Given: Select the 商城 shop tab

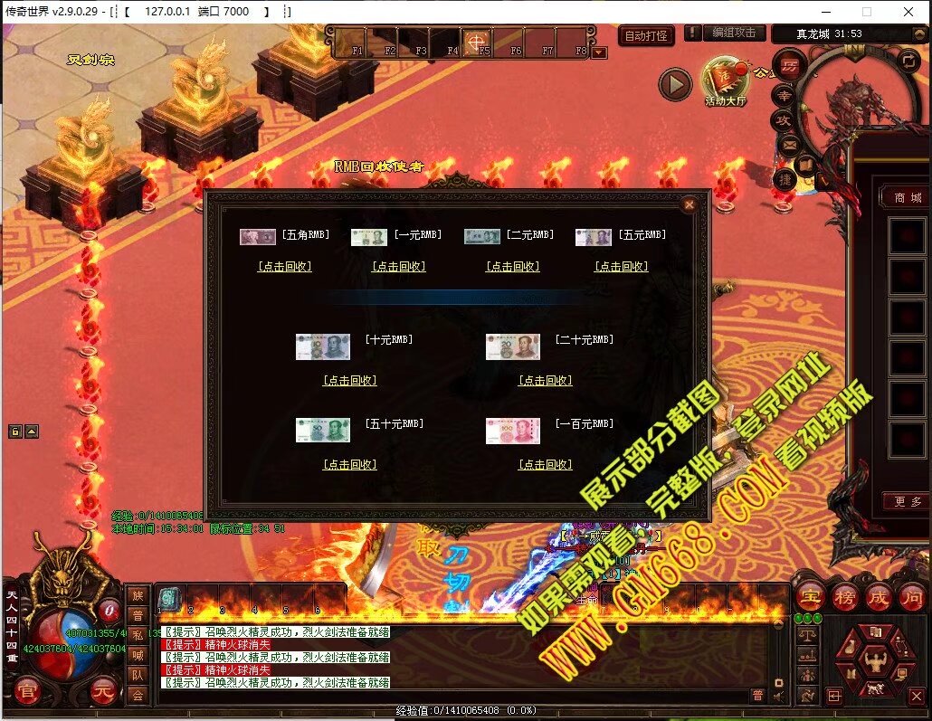Looking at the screenshot, I should 907,197.
